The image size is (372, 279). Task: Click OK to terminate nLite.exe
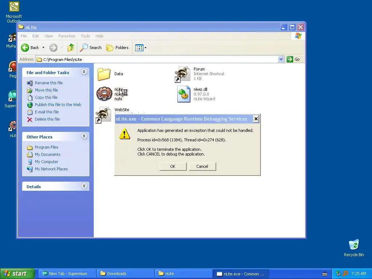pos(173,166)
